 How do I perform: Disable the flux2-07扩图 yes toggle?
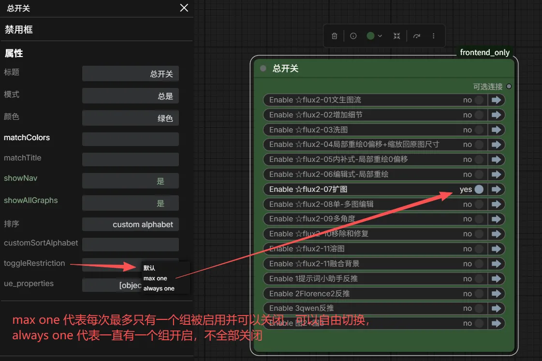coord(479,189)
